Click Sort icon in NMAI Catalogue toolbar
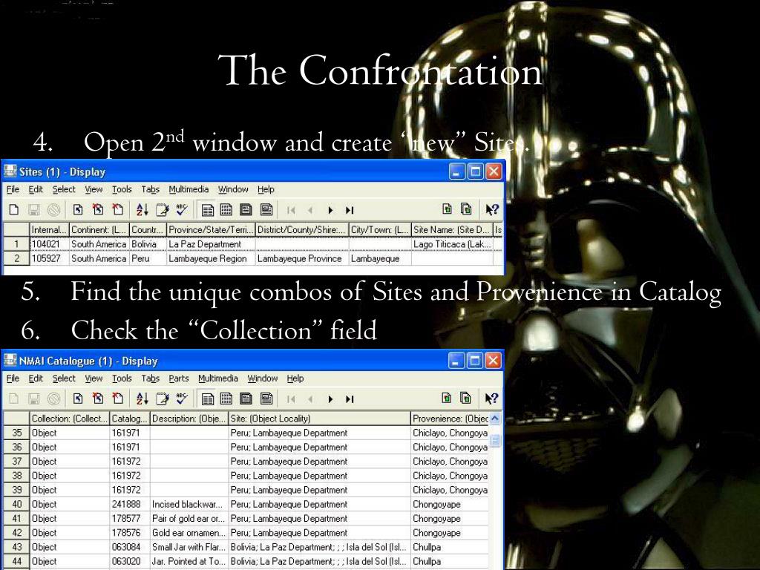The height and width of the screenshot is (570, 760). pos(142,399)
